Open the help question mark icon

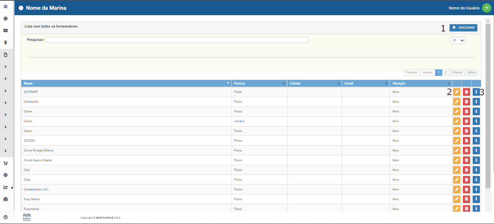tap(5, 217)
